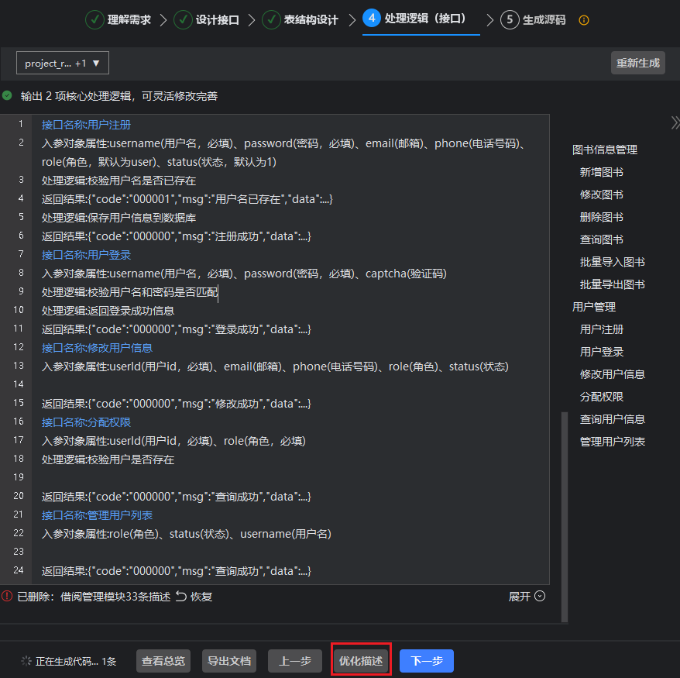Click the restore arrow icon next to 恢复
Screen dimensions: 680x678
pyautogui.click(x=180, y=597)
